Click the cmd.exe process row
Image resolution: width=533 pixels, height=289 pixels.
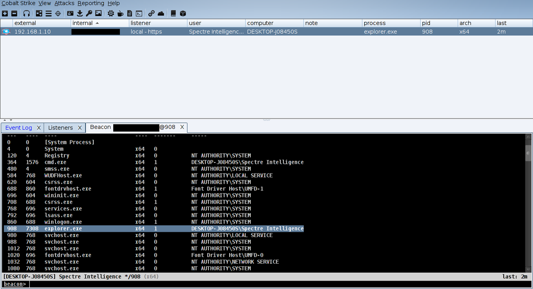pyautogui.click(x=155, y=162)
